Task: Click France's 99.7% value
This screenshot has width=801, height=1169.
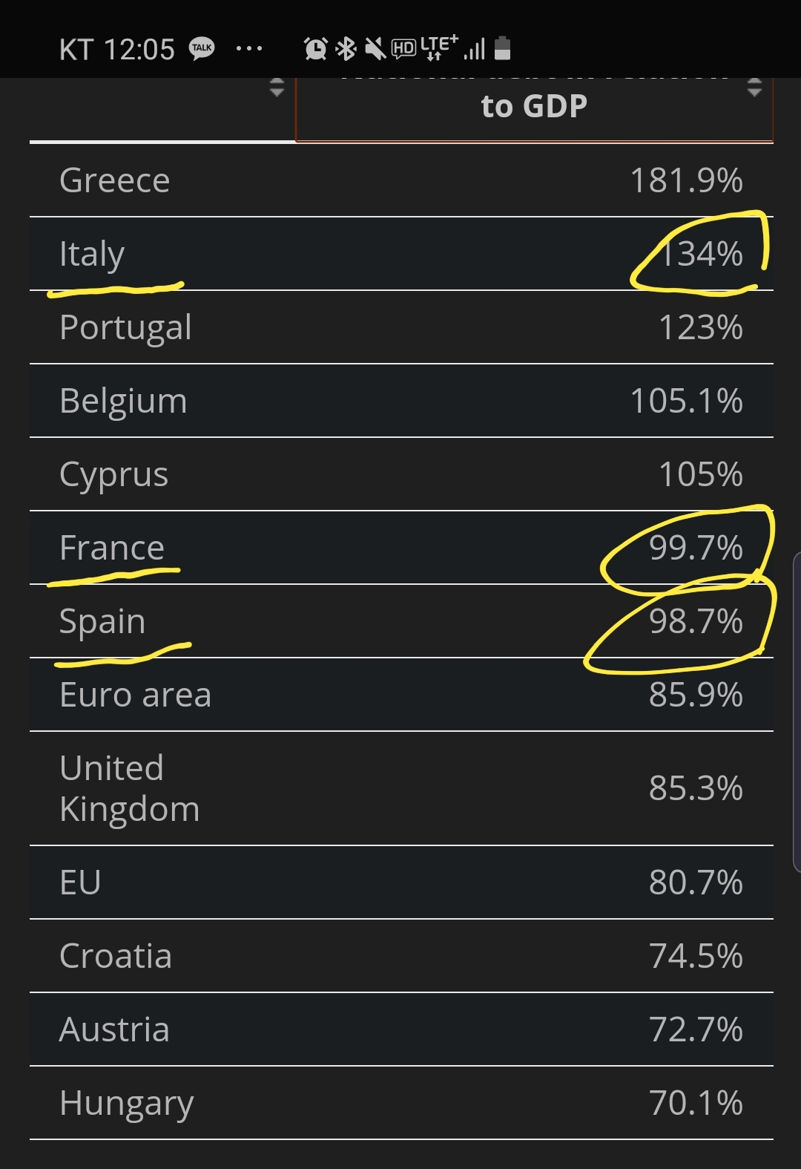Action: coord(696,548)
